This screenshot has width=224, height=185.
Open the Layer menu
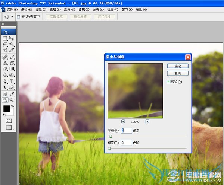(x=55, y=10)
